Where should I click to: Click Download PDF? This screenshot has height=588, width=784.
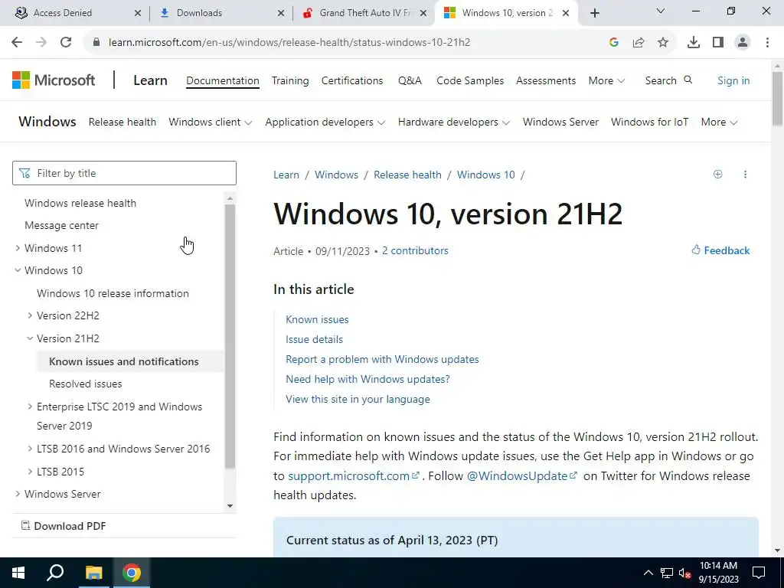click(64, 526)
